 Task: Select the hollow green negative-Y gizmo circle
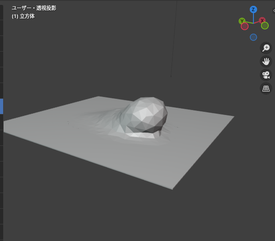[265, 26]
